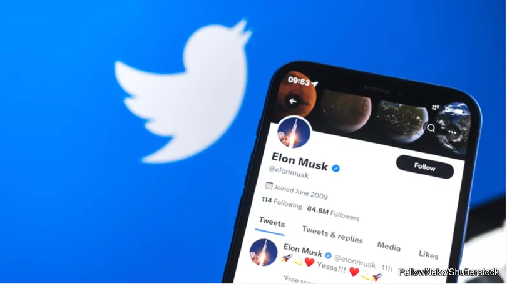Click the 11h timestamp on the tweet
Screen dimensions: 507x284
(387, 268)
